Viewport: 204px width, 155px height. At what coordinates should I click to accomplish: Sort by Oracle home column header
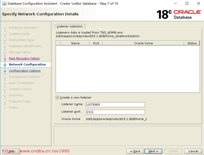(143, 43)
